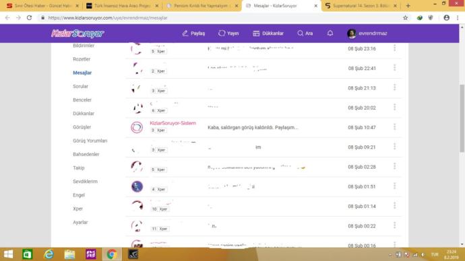Open options menu for 08 Şub 01:51 message

pos(394,186)
